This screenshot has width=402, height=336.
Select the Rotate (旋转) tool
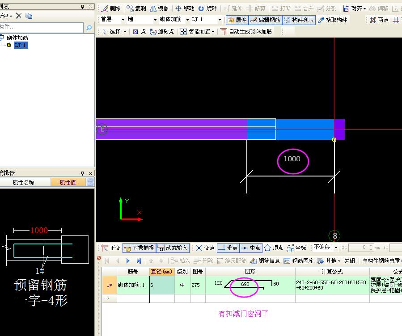pyautogui.click(x=207, y=8)
